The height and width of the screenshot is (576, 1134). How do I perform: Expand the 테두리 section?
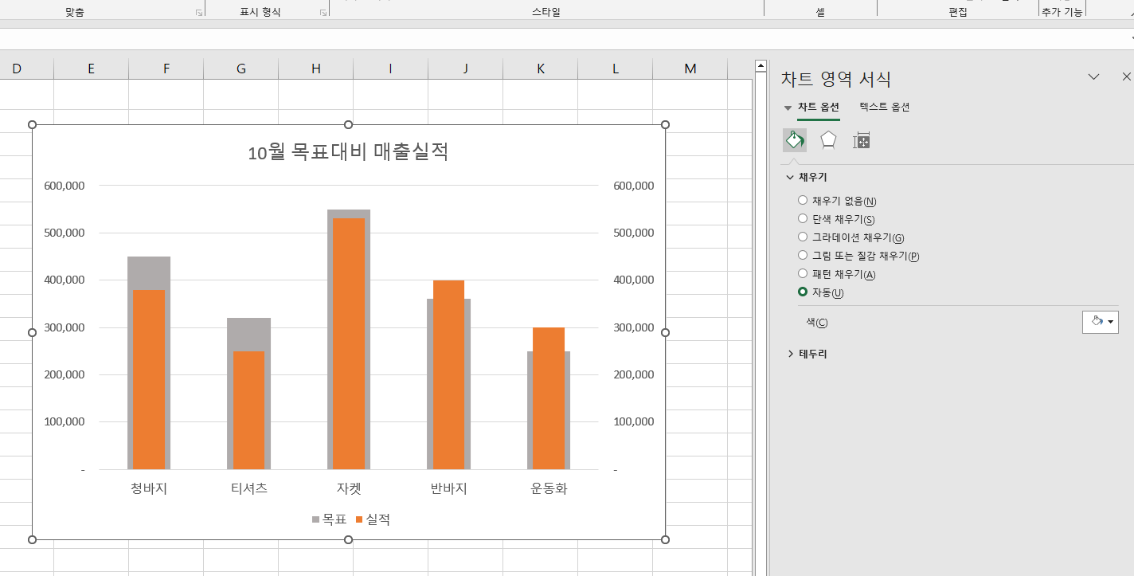coord(790,354)
